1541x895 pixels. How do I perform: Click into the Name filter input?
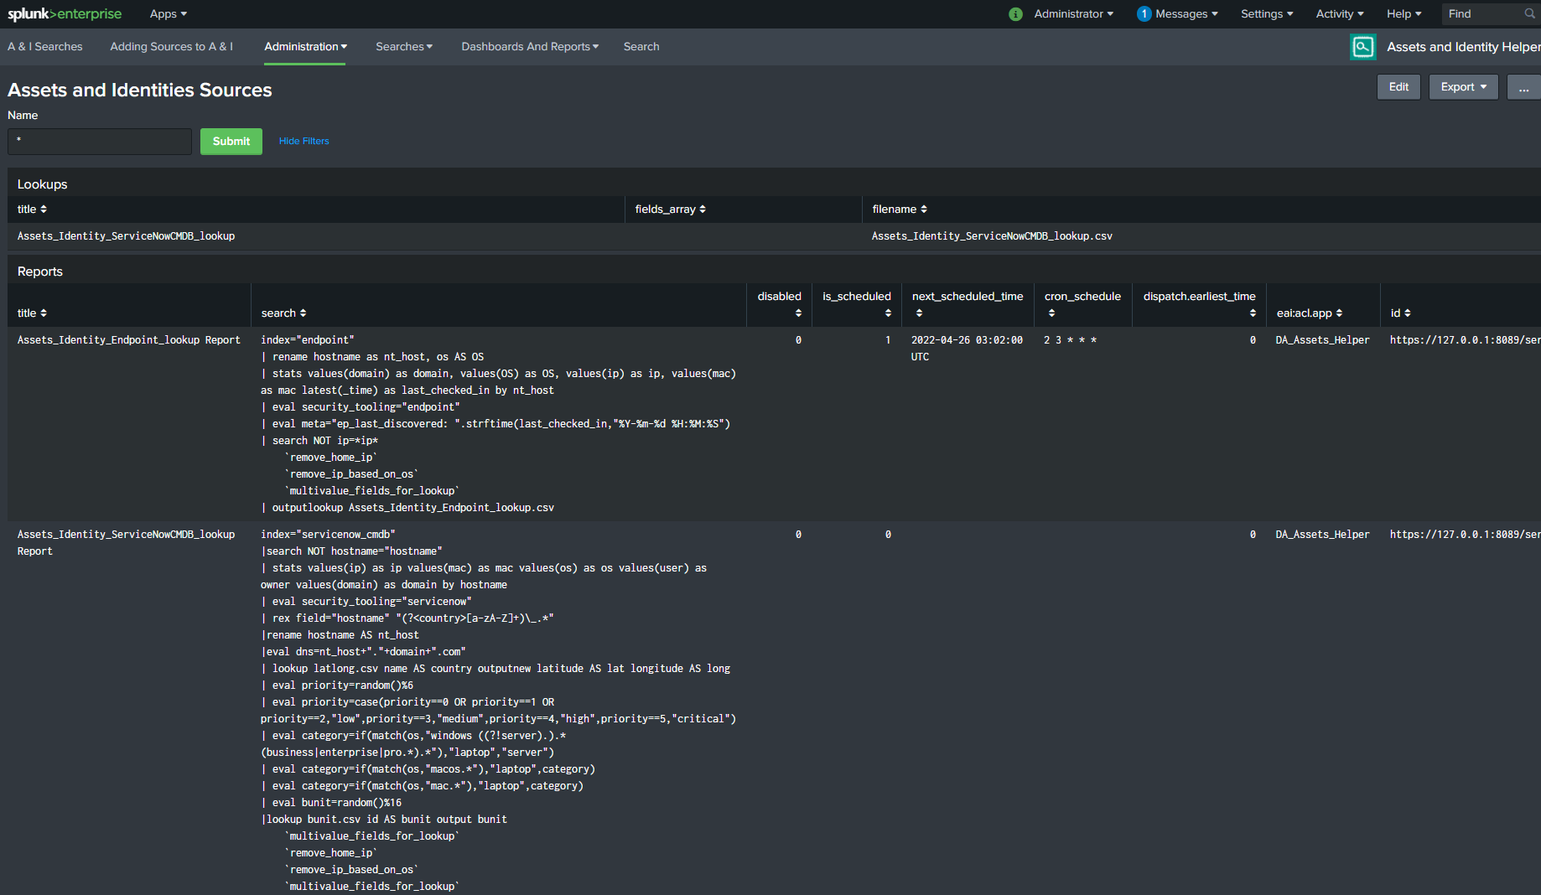click(100, 142)
